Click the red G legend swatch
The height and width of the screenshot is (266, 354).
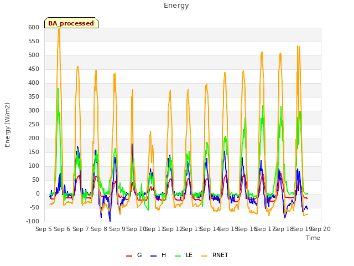click(129, 256)
